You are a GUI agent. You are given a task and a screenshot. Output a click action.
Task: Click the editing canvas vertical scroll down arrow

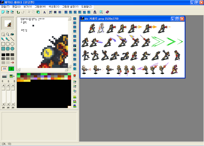point(70,66)
